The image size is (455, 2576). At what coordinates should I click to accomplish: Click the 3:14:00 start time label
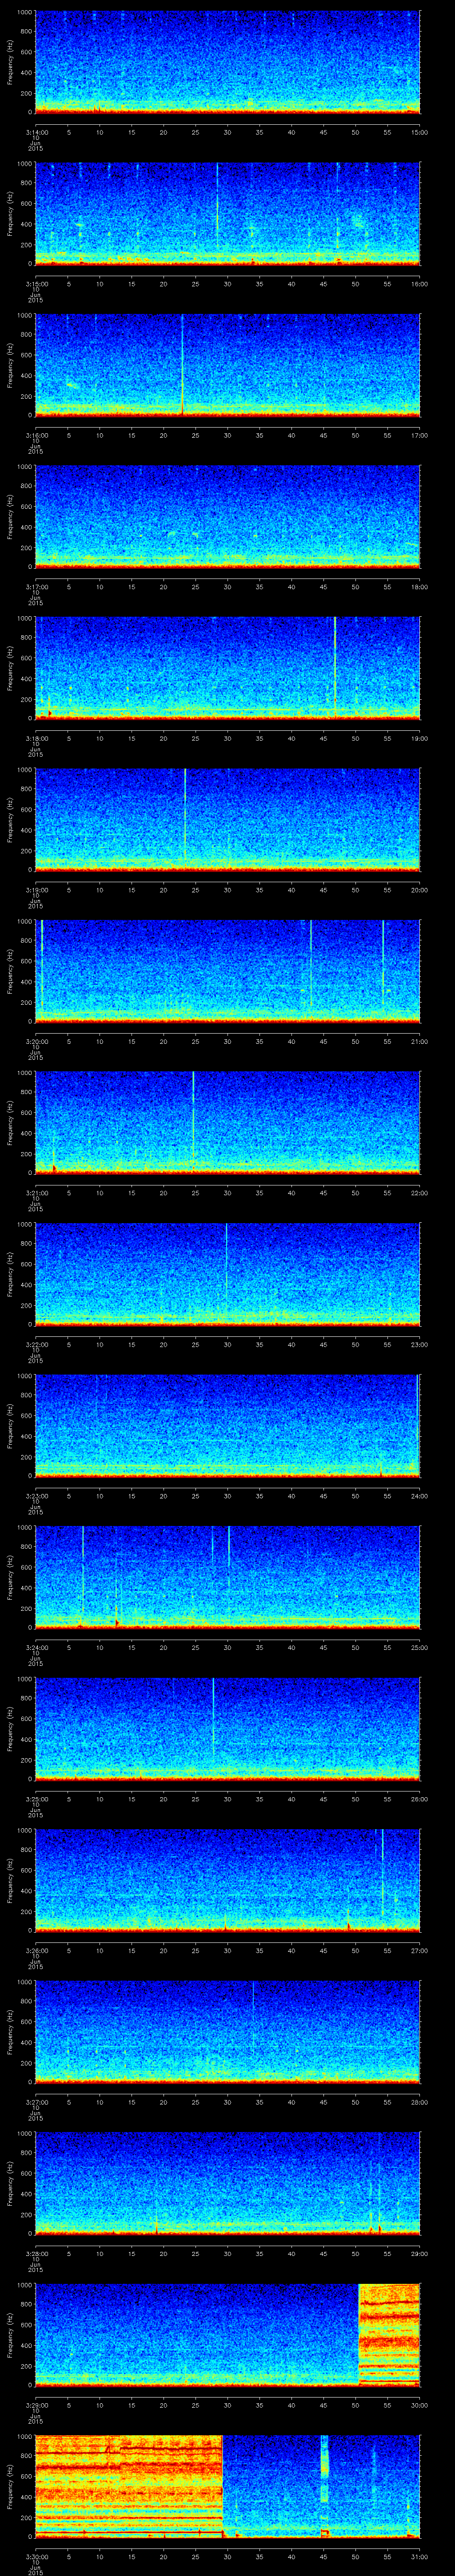click(x=36, y=132)
